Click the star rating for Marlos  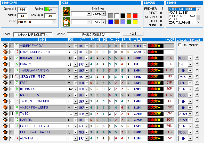[156, 120]
